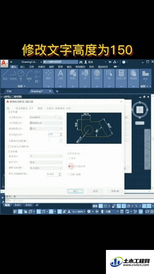Viewport: 154px width, 274px height.
Task: Click the fill color swatch square
Action: [x=31, y=129]
